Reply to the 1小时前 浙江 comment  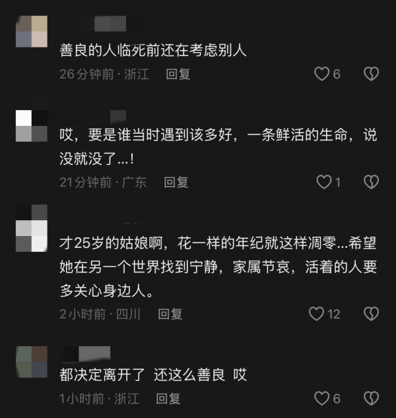pyautogui.click(x=168, y=398)
